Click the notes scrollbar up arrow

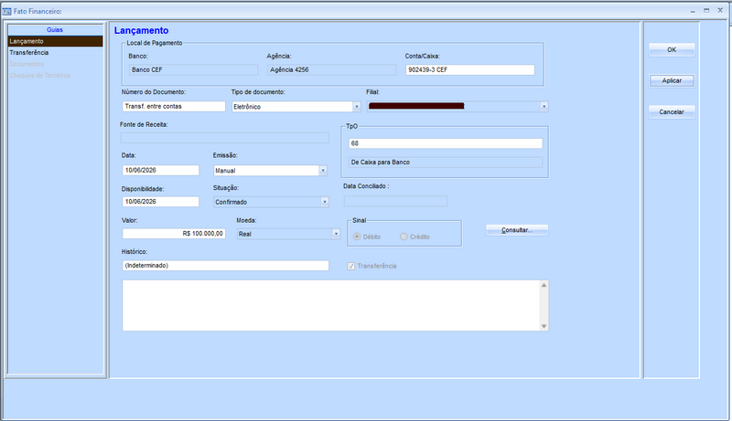point(544,285)
